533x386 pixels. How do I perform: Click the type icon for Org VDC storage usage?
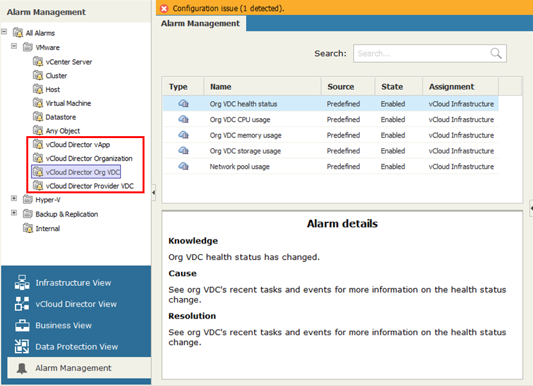coord(184,150)
